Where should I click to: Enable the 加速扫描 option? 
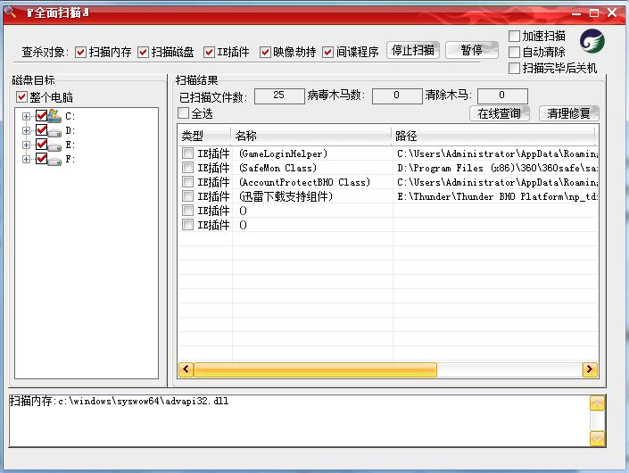pos(514,36)
